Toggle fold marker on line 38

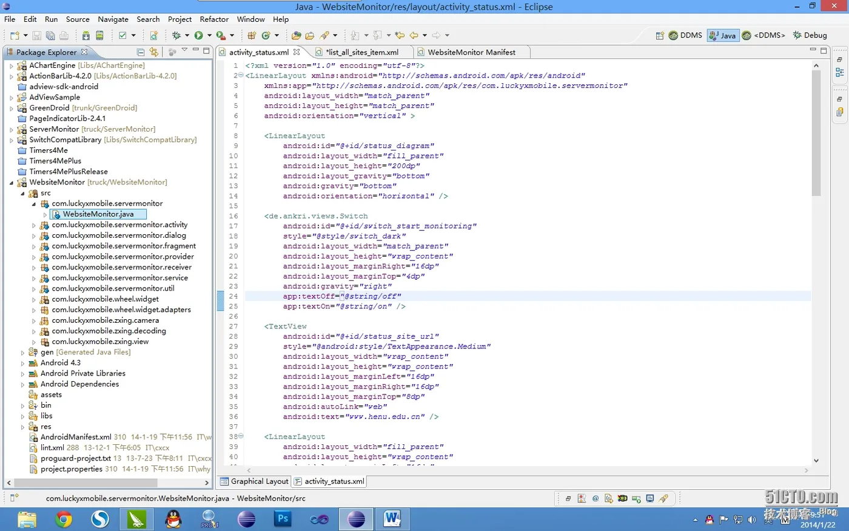coord(241,436)
